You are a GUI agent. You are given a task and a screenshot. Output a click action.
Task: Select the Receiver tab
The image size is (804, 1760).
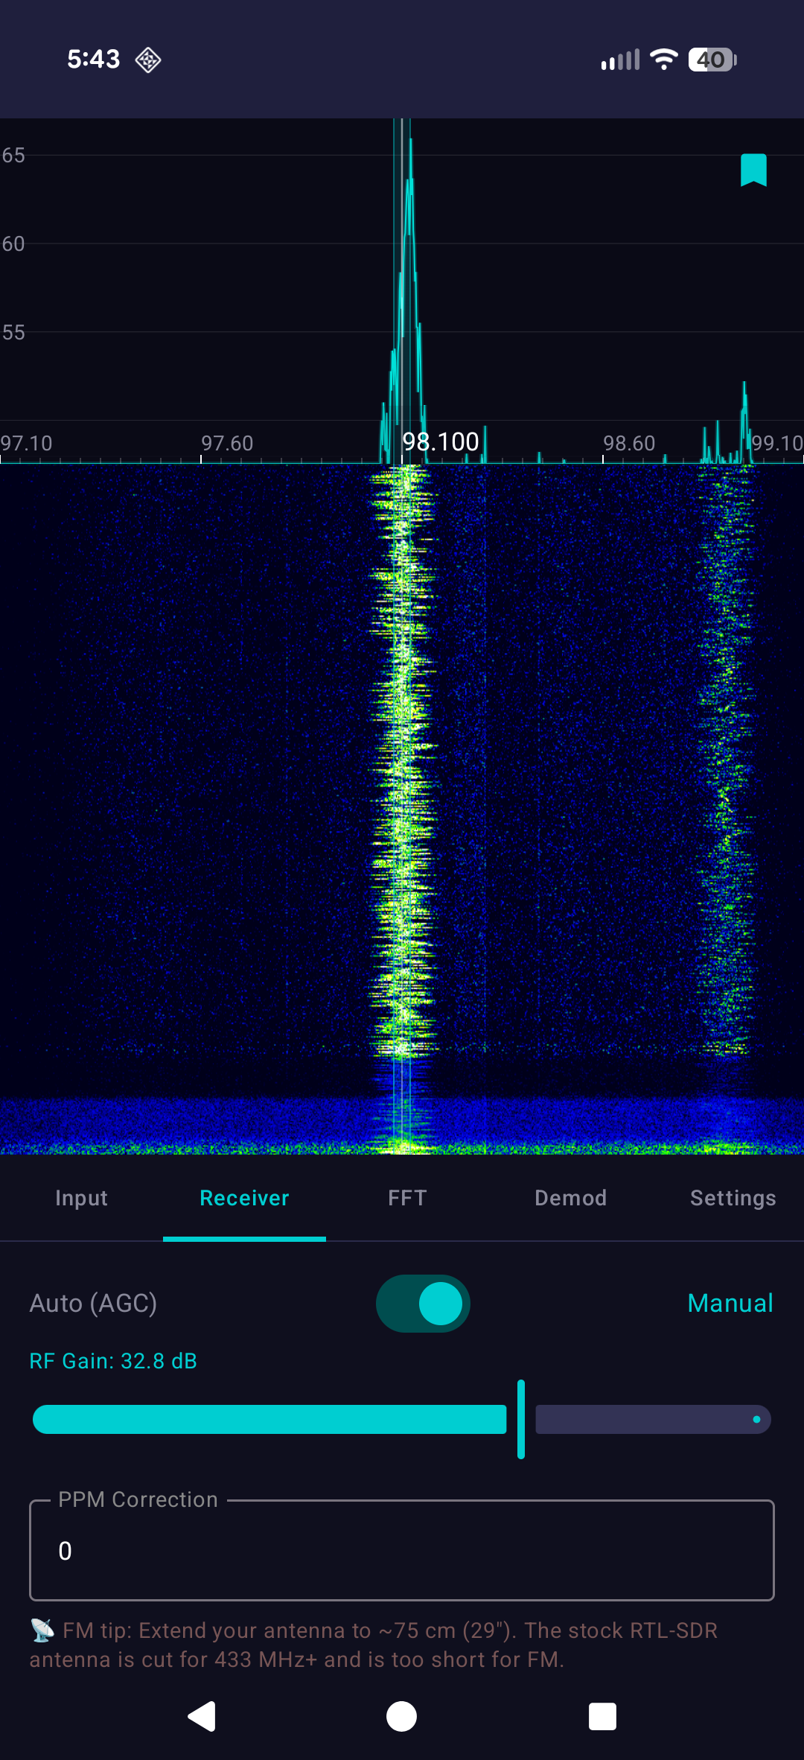coord(244,1198)
